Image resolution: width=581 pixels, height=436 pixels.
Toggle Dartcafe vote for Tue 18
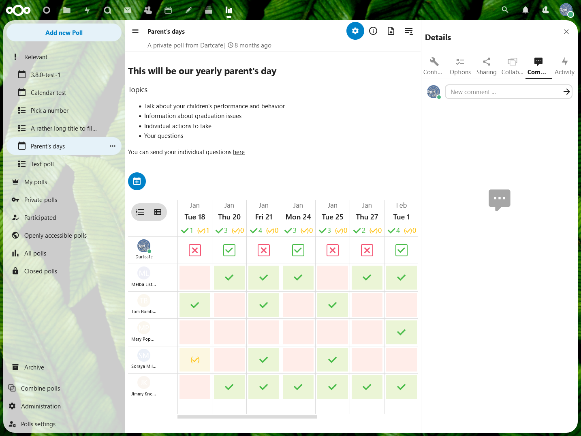pos(195,250)
